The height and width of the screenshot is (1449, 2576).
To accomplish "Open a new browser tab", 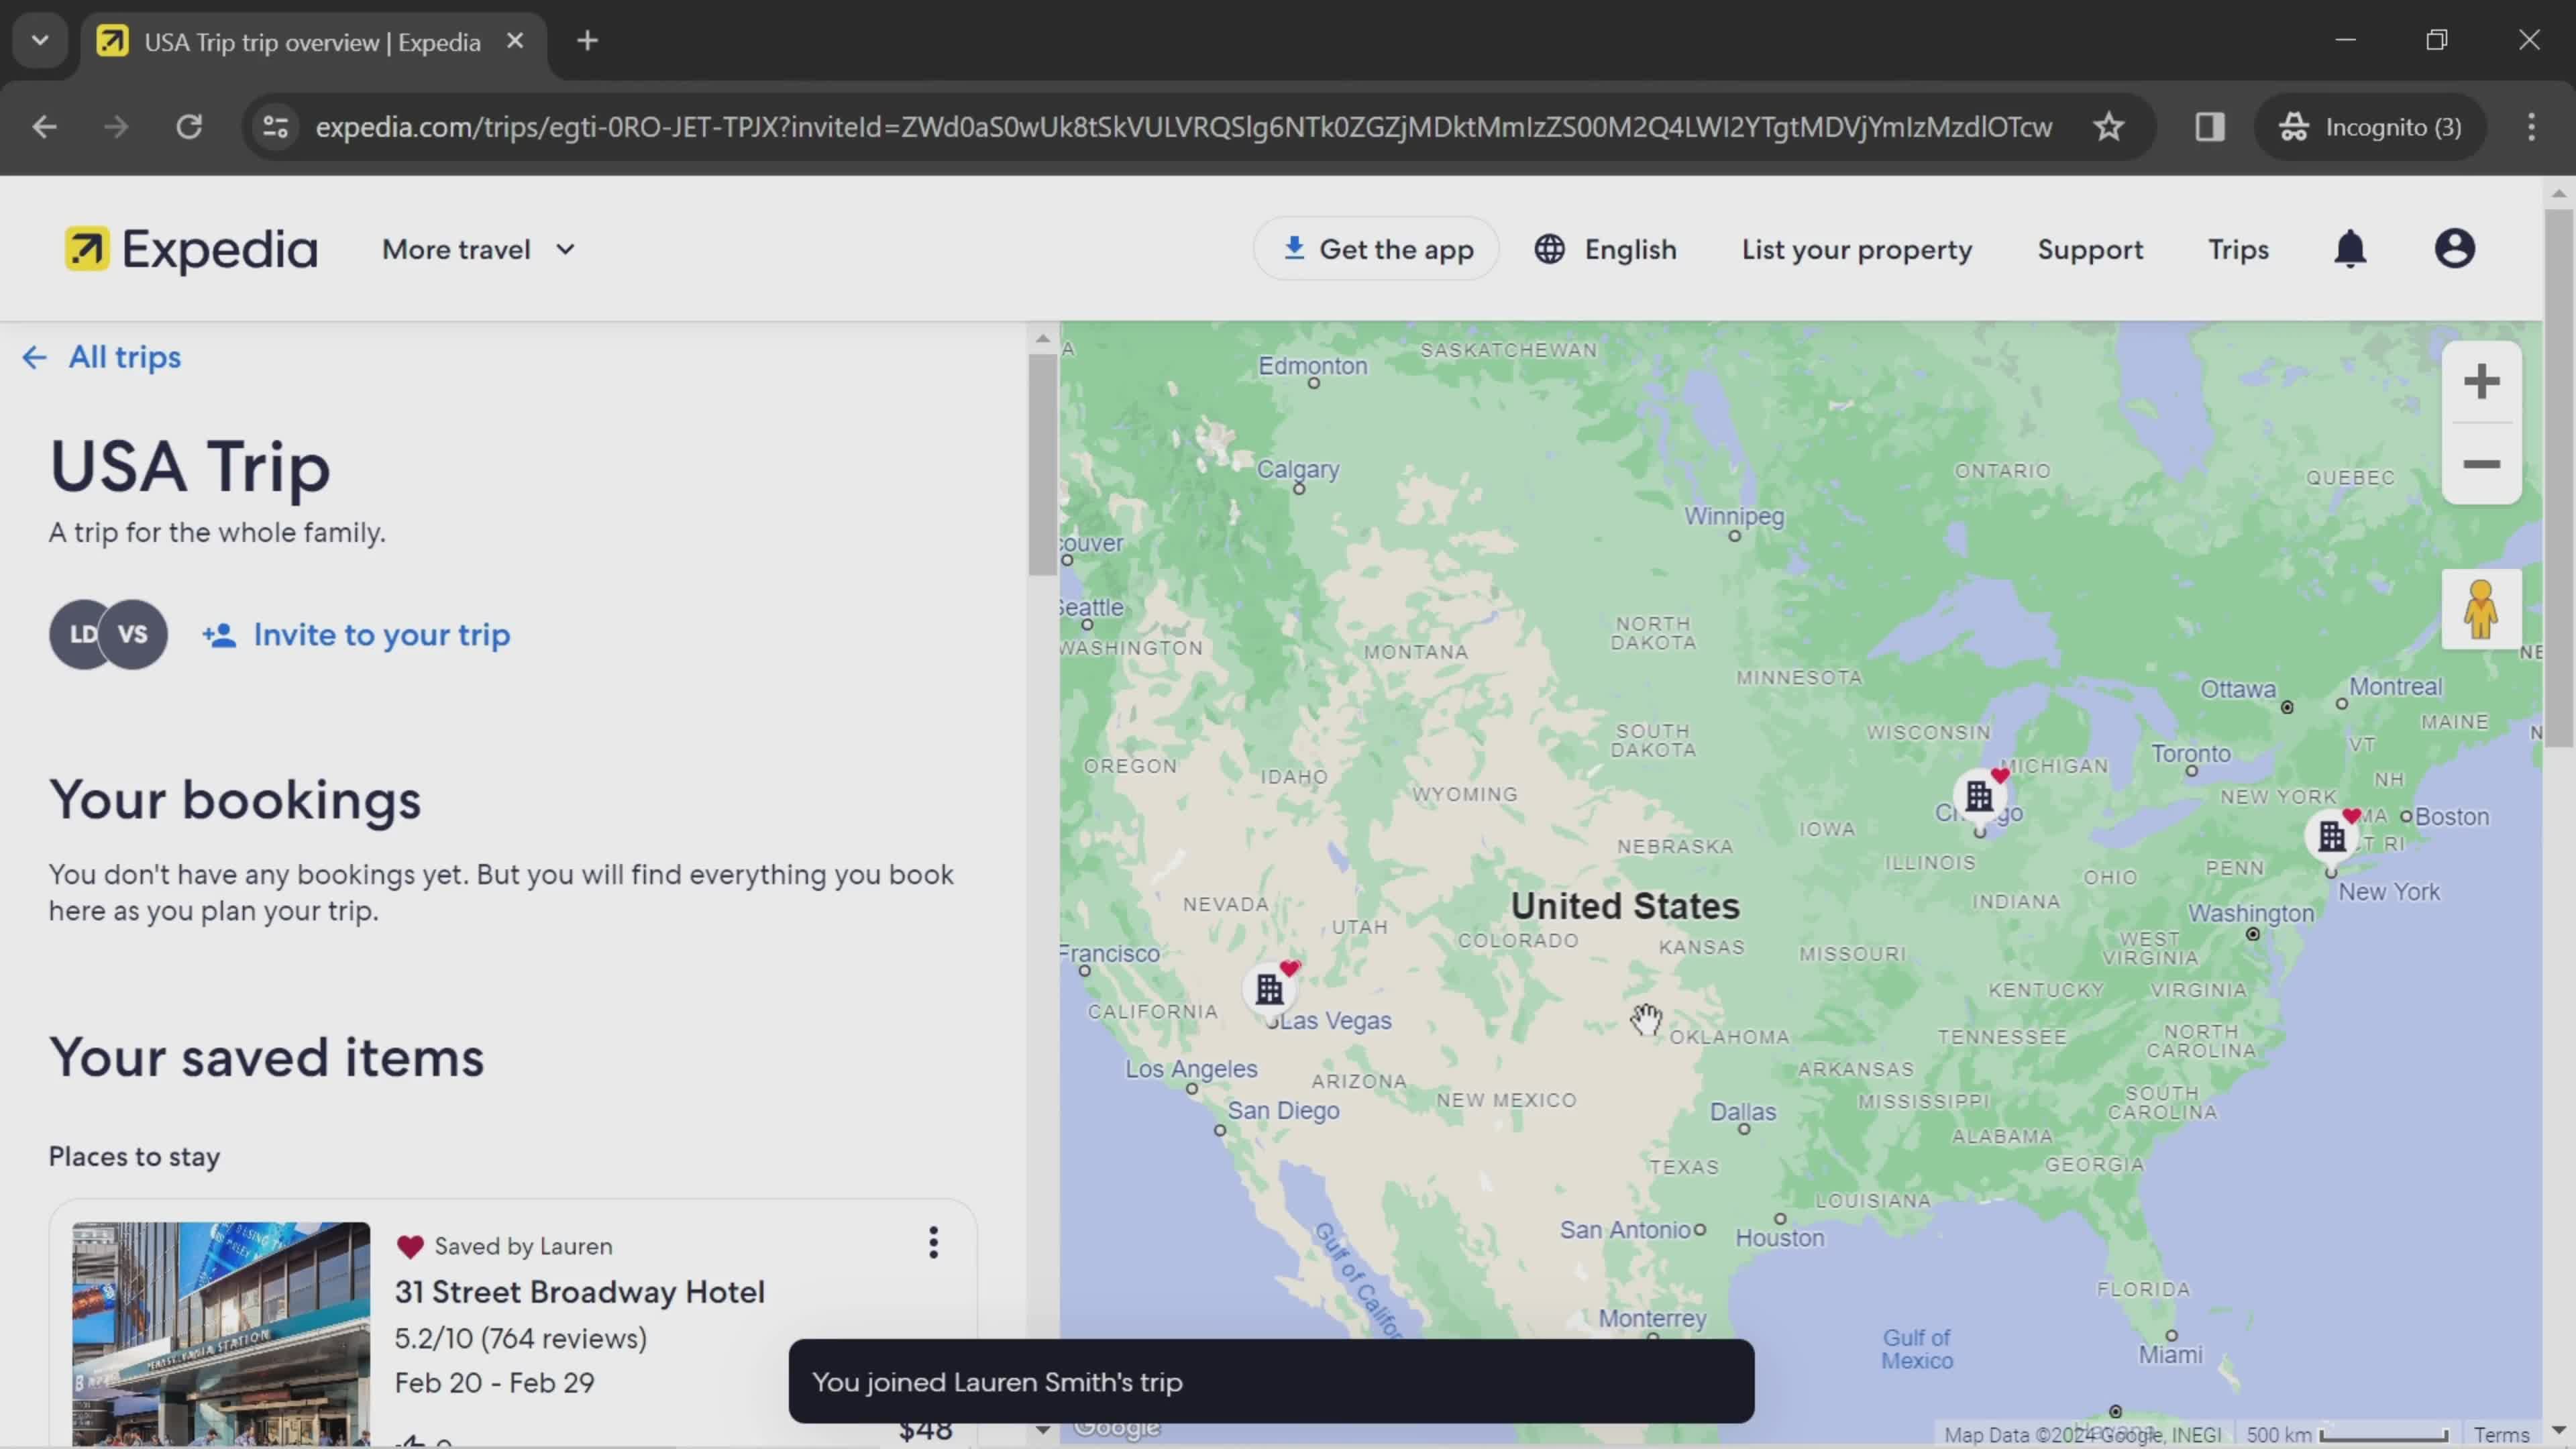I will [588, 41].
